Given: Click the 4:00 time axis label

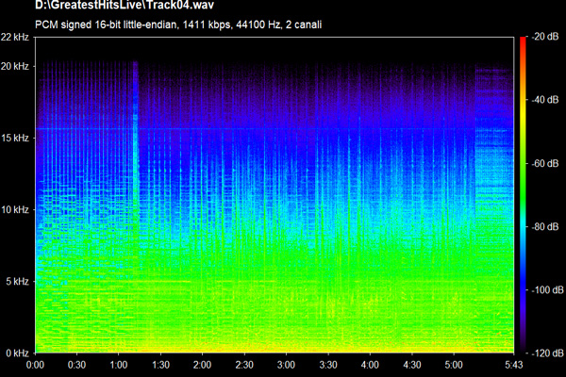Looking at the screenshot, I should pyautogui.click(x=370, y=365).
